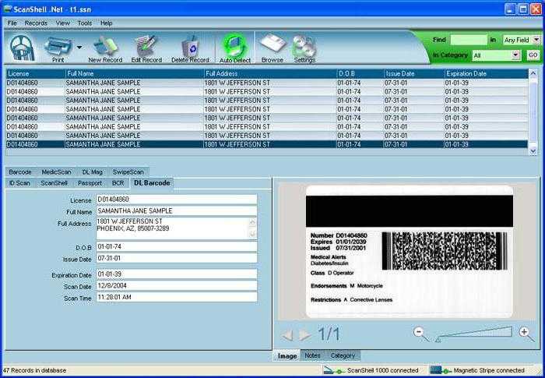Click the Magnetic Stripe connected status icon
This screenshot has height=378, width=545.
coord(441,370)
